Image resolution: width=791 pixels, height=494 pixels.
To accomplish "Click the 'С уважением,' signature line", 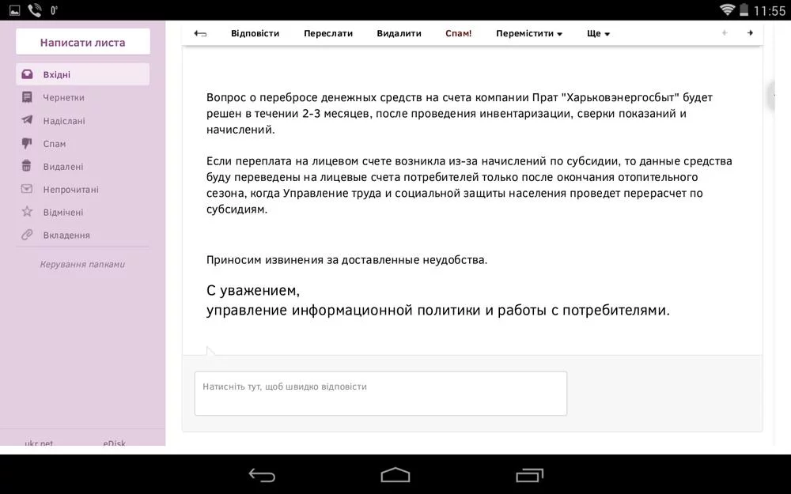I will click(x=253, y=290).
